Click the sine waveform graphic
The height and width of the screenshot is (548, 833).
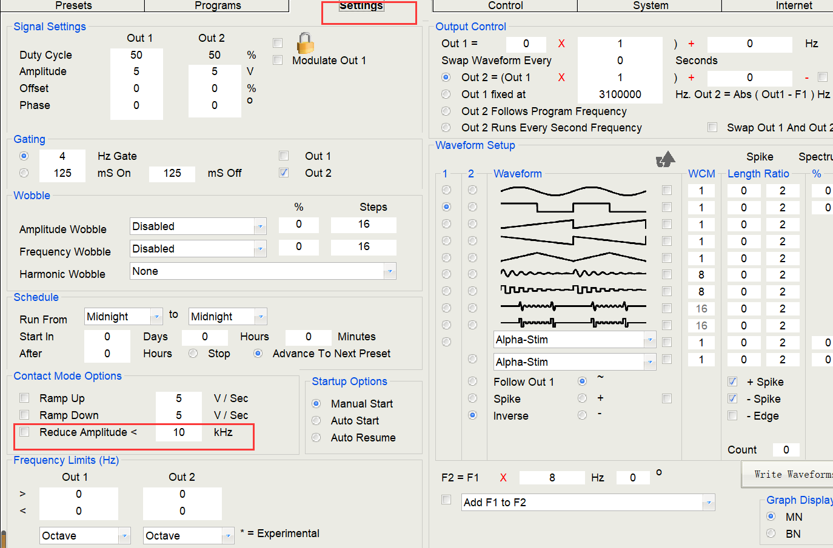(573, 191)
